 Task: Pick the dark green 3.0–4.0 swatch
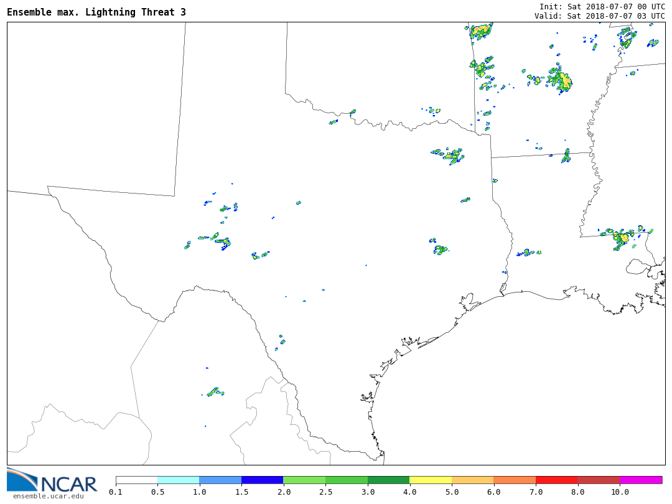388,480
